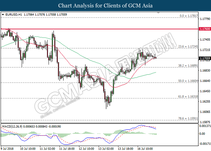Image resolution: width=211 pixels, height=151 pixels.
Task: Click the 1.17790 price axis value
Action: 205,19
